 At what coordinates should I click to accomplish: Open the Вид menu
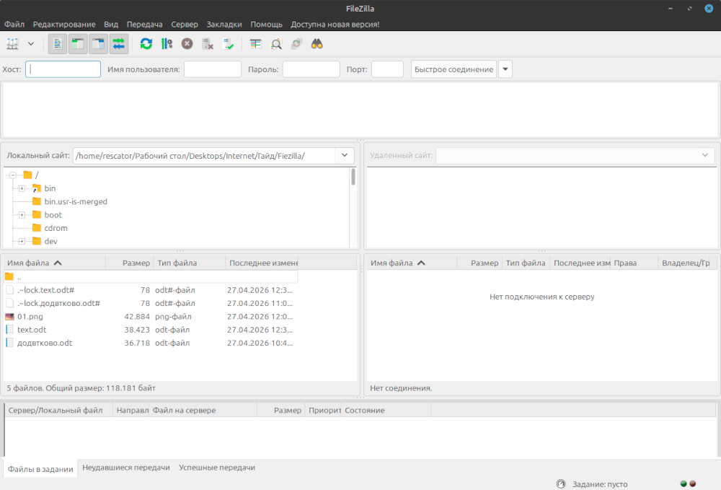[x=111, y=25]
